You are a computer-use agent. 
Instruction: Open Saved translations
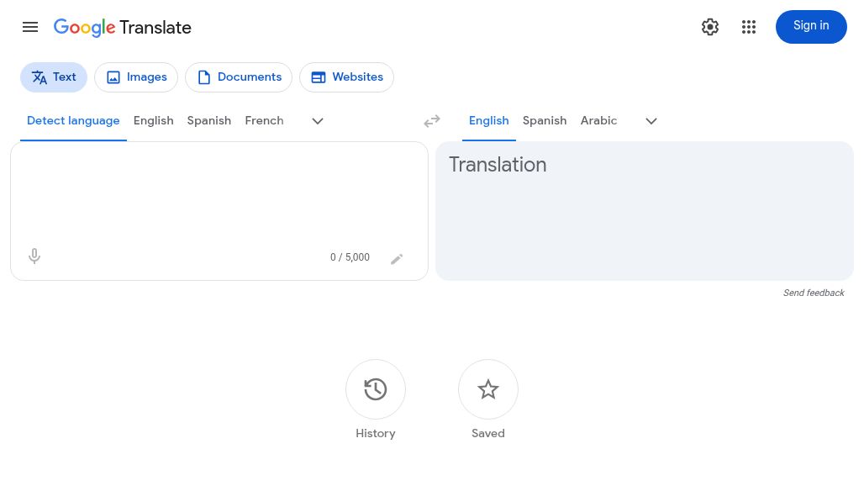(488, 389)
